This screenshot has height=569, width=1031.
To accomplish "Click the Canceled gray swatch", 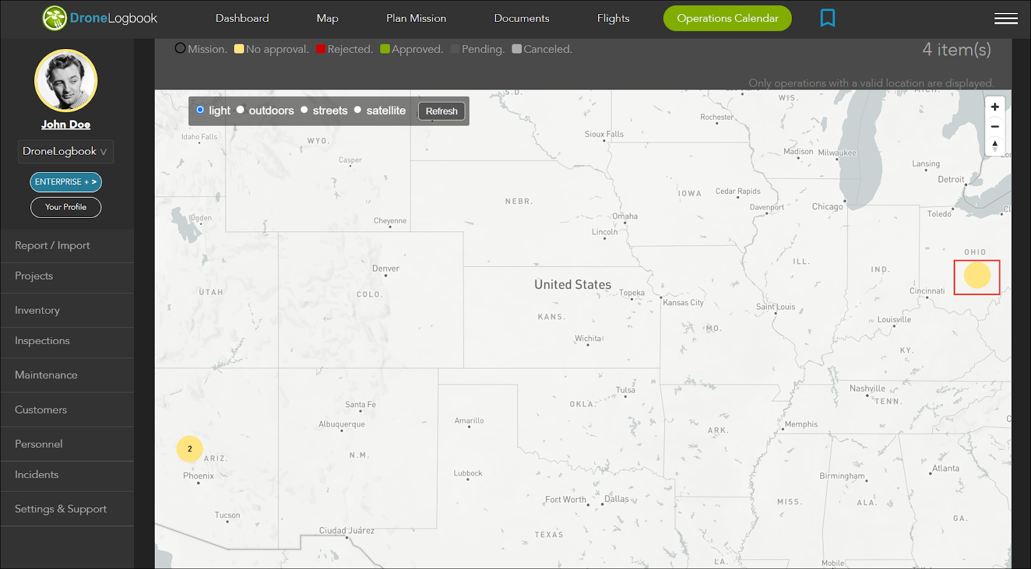I will click(517, 49).
